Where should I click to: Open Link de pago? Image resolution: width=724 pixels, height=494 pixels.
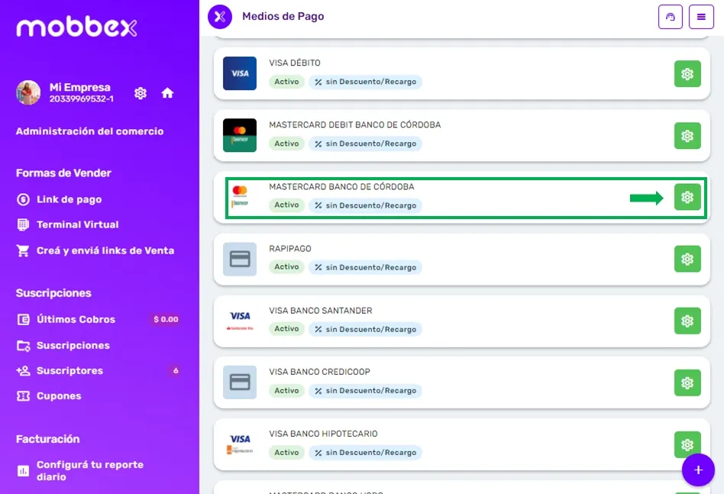pos(59,199)
